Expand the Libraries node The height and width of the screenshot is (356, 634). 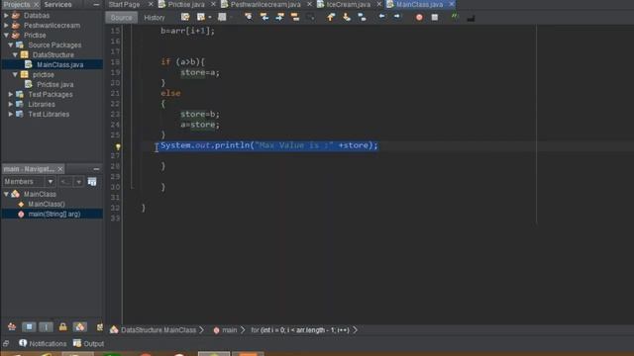click(x=11, y=104)
